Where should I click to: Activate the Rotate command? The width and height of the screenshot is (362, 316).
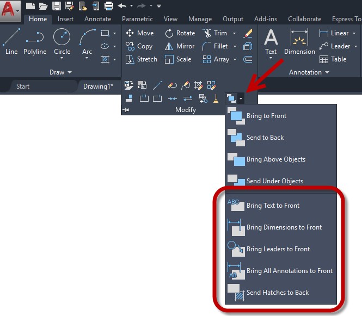180,33
